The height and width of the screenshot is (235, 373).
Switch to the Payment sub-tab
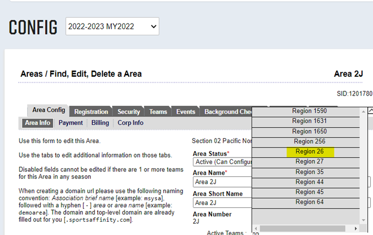point(71,123)
